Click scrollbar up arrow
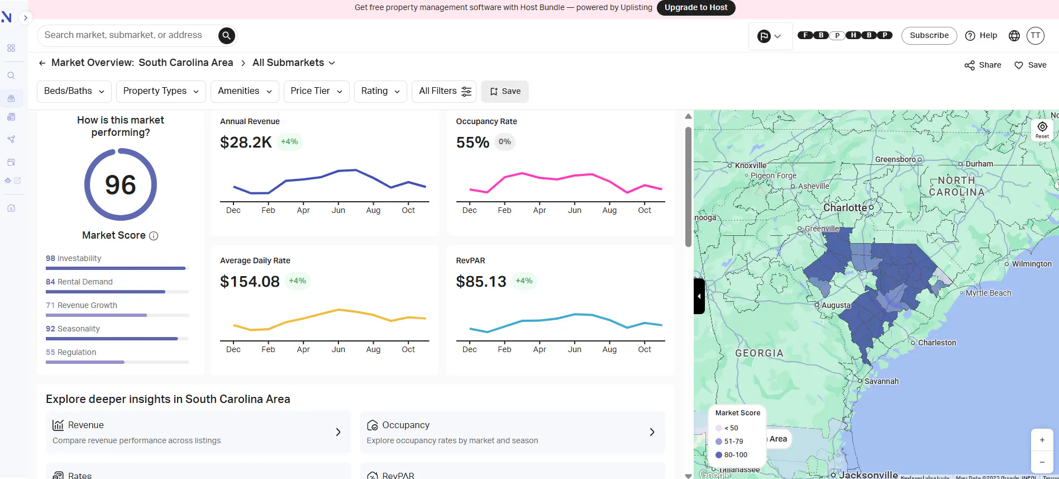 (x=688, y=116)
